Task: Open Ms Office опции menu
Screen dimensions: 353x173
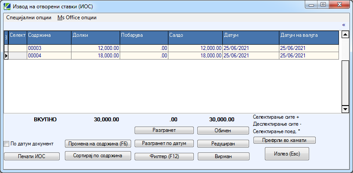Action: click(x=77, y=18)
